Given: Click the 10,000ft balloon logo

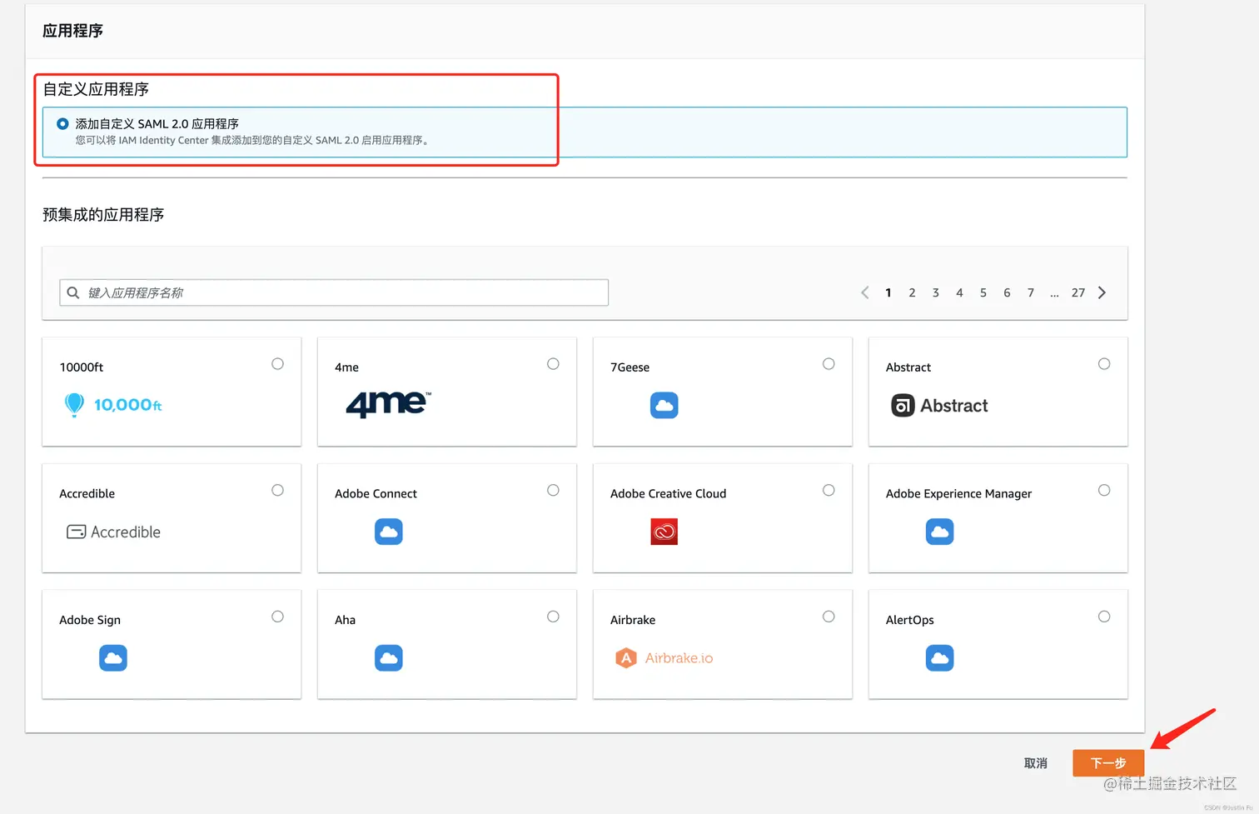Looking at the screenshot, I should (113, 405).
